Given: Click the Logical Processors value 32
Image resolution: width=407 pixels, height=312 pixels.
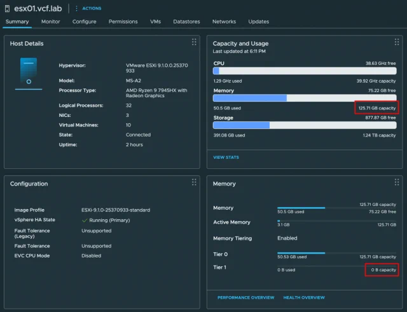Looking at the screenshot, I should click(x=128, y=105).
